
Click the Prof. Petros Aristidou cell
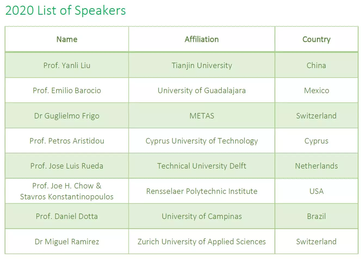(67, 141)
